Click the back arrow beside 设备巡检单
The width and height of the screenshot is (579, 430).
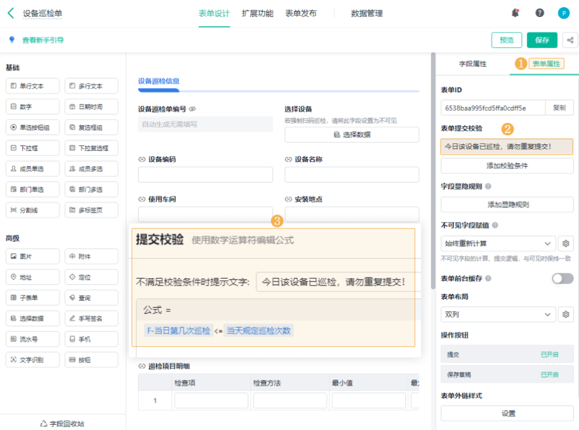(x=11, y=13)
